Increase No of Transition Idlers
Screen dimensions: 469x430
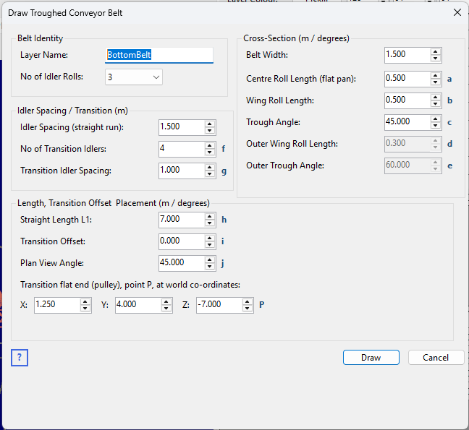210,146
